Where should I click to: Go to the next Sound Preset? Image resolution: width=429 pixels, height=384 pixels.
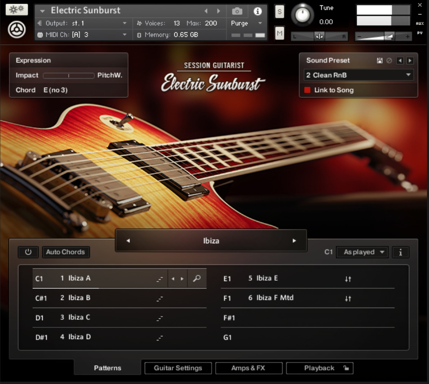410,61
